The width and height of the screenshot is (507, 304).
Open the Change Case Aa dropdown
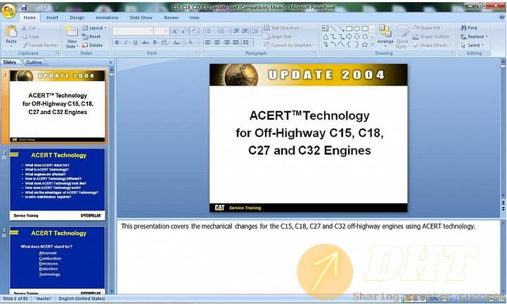177,42
